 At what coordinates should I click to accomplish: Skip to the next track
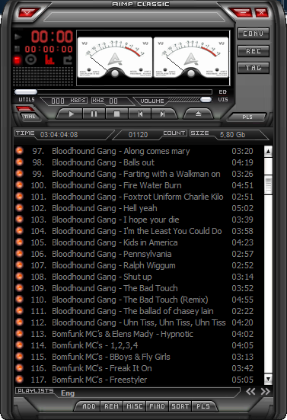[163, 114]
